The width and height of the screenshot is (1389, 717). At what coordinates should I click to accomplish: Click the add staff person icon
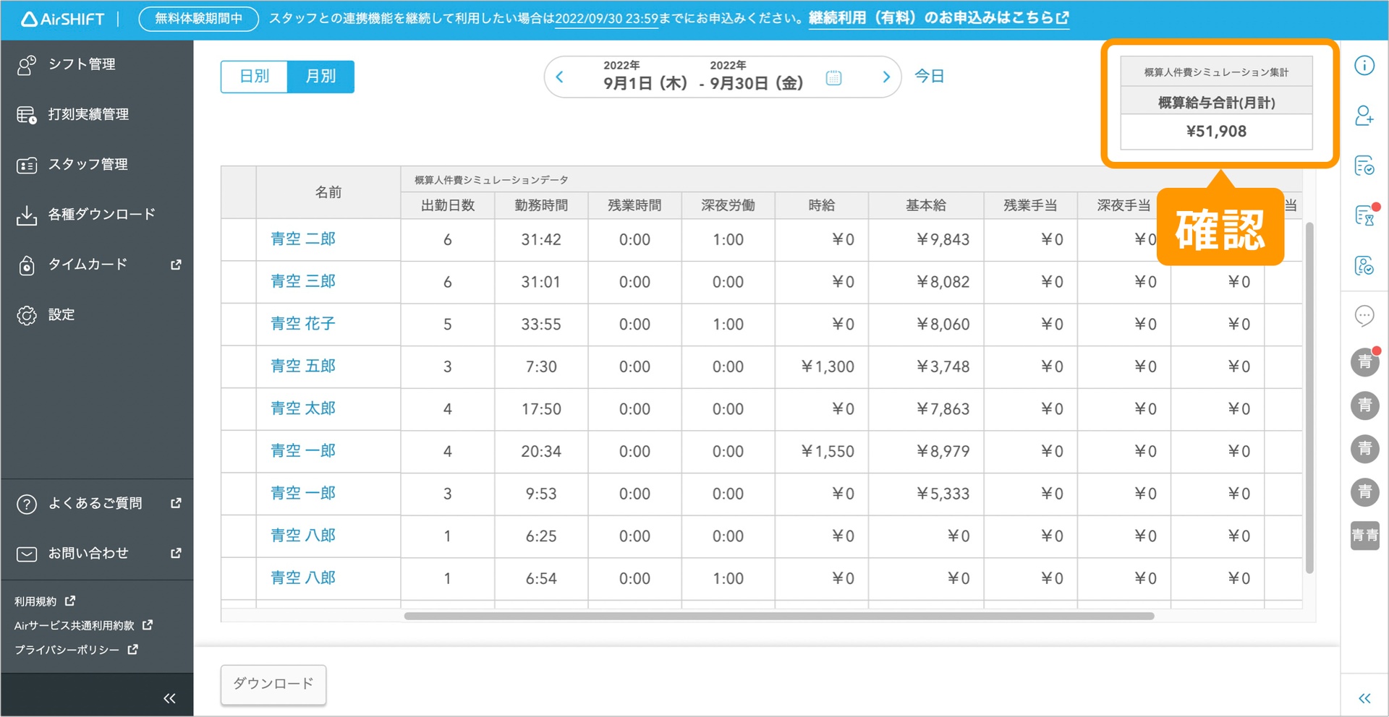[x=1364, y=116]
